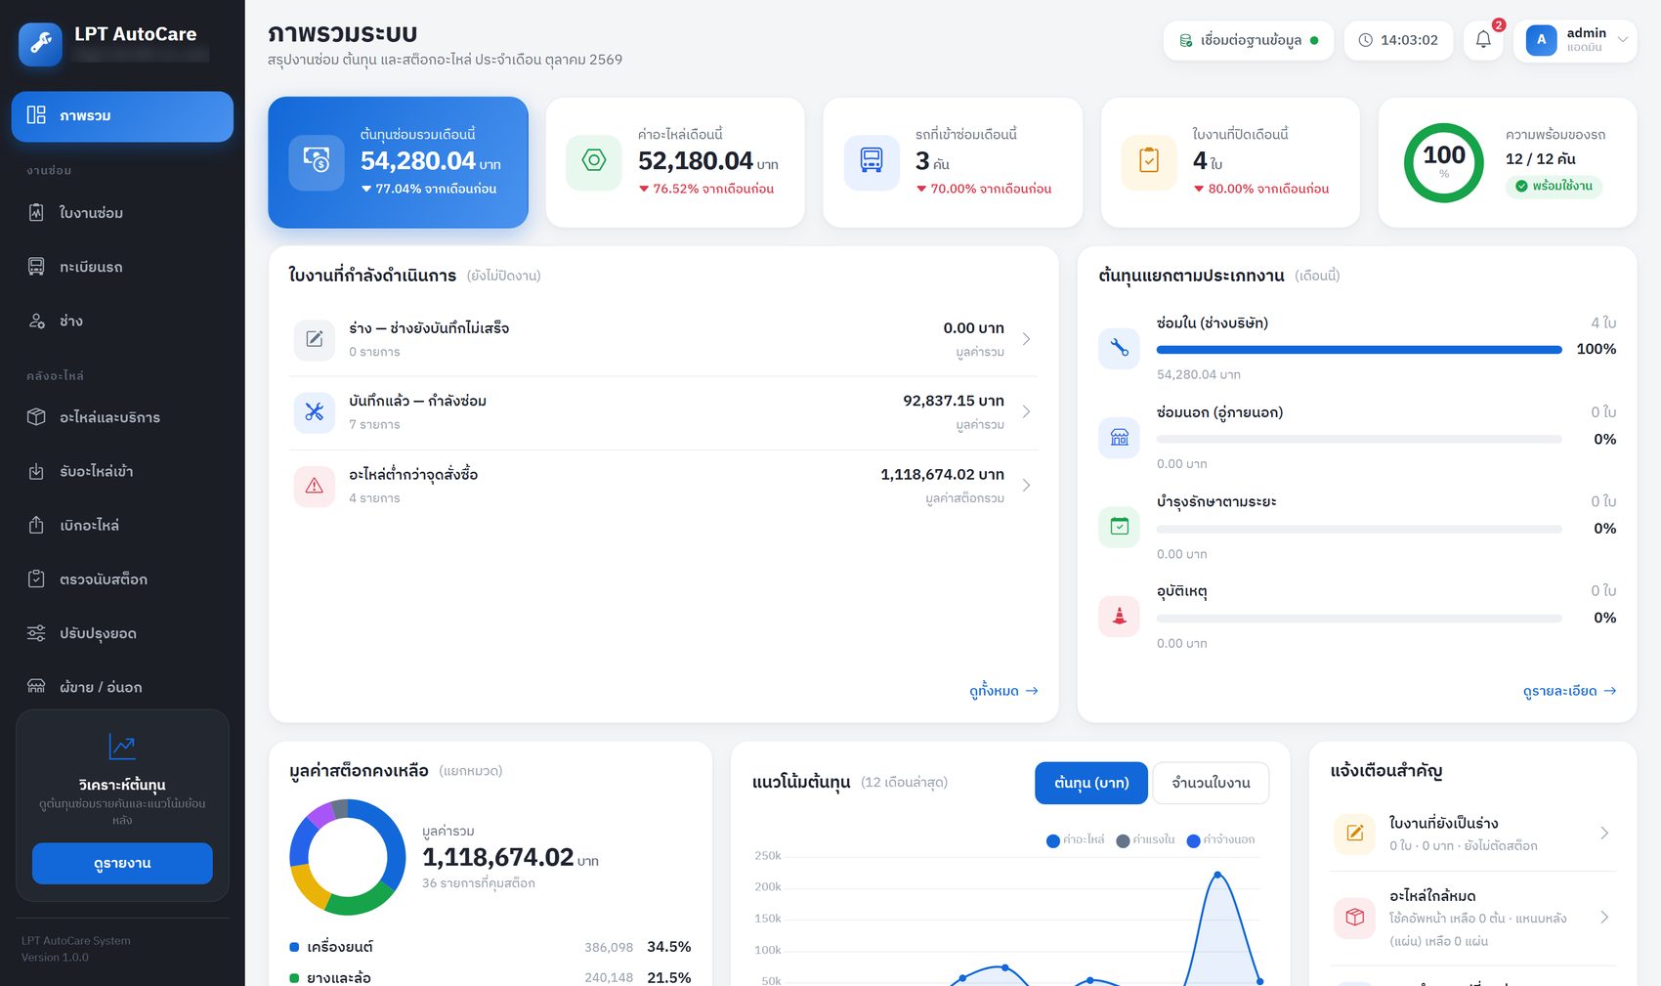Image resolution: width=1661 pixels, height=986 pixels.
Task: Open the admin user dropdown arrow
Action: pos(1623,40)
